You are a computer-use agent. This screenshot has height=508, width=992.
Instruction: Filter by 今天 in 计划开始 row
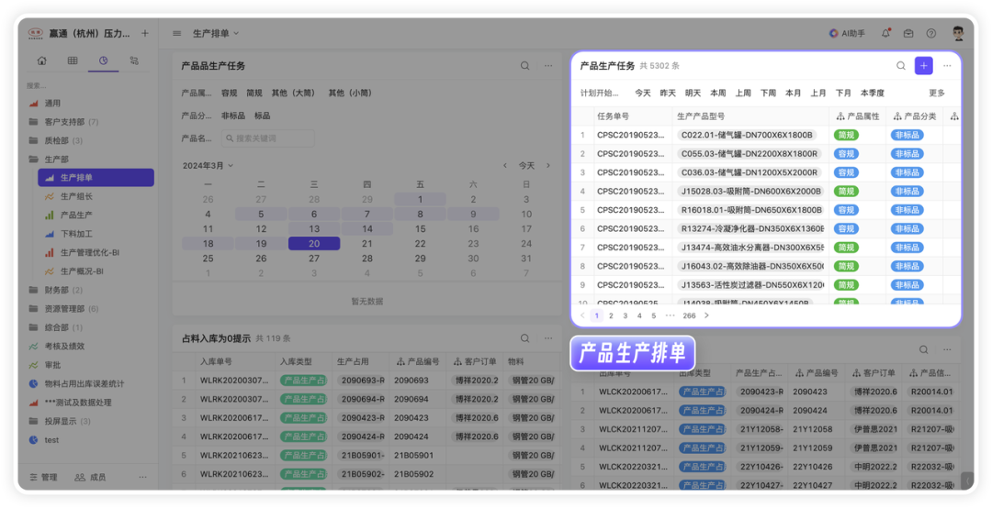pos(643,93)
